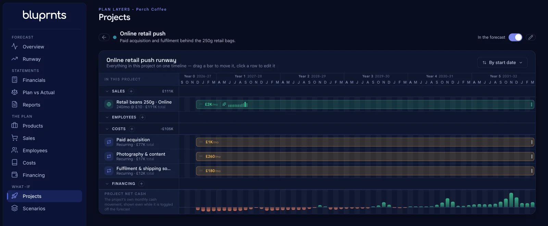
Task: Click the Projects rocket icon
Action: (14, 196)
